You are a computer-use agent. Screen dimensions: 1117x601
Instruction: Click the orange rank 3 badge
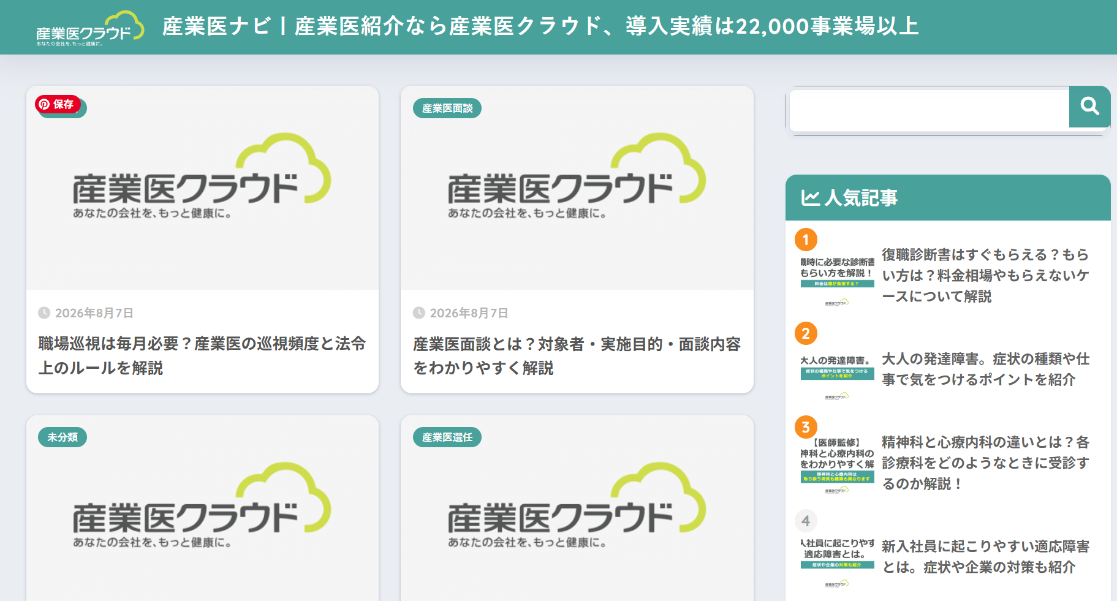(806, 427)
